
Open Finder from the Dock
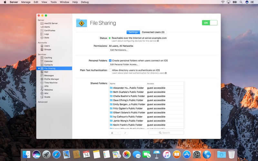[x=26, y=155]
